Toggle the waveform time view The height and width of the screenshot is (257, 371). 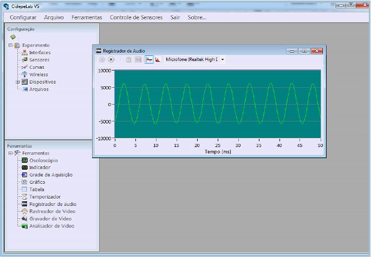(149, 60)
